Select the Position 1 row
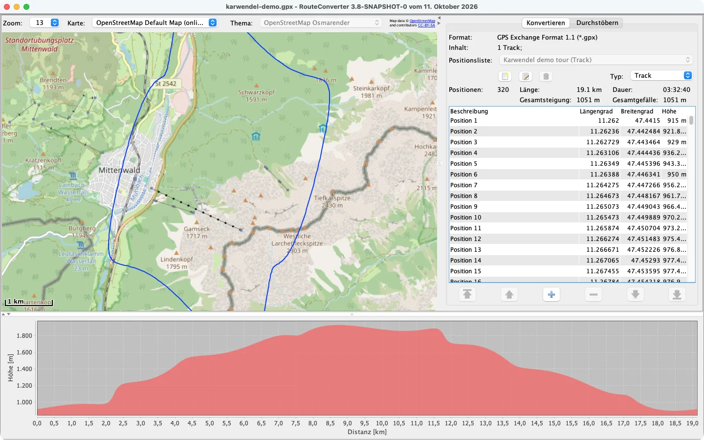 point(569,121)
